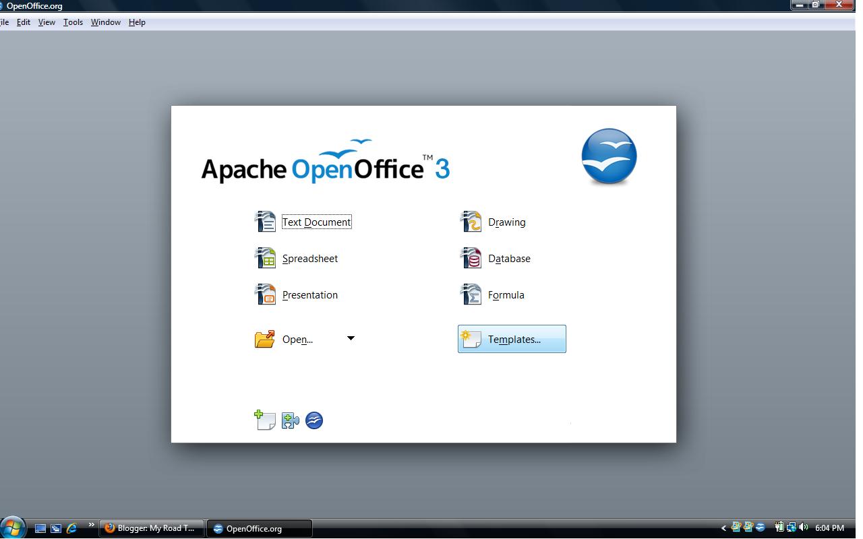Click the Open... folder button

285,339
